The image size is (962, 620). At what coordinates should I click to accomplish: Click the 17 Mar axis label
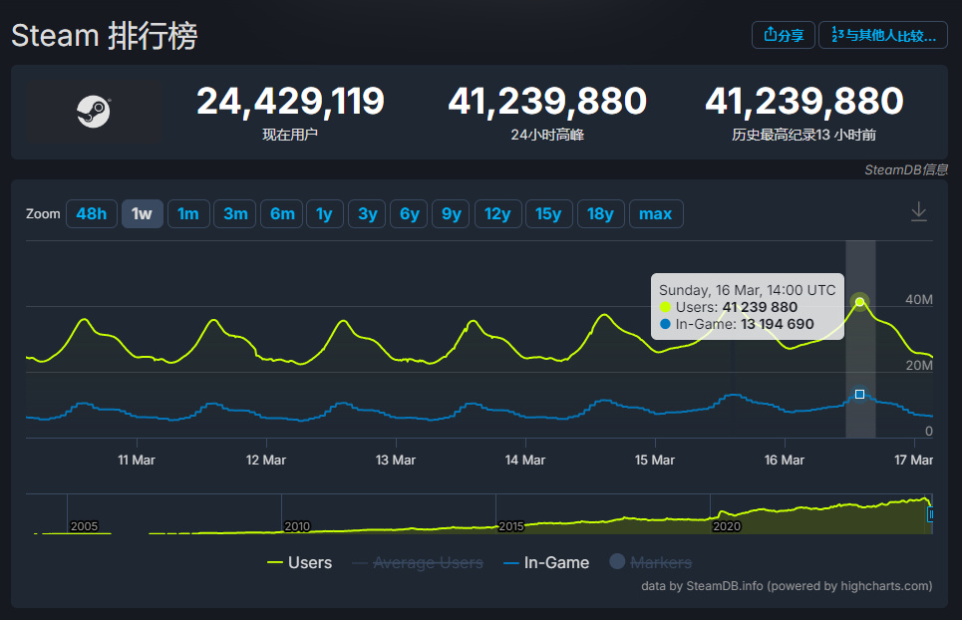pyautogui.click(x=913, y=460)
